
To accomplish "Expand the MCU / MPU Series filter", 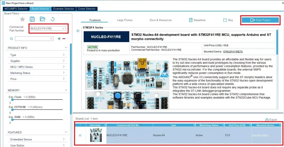I will (64, 67).
